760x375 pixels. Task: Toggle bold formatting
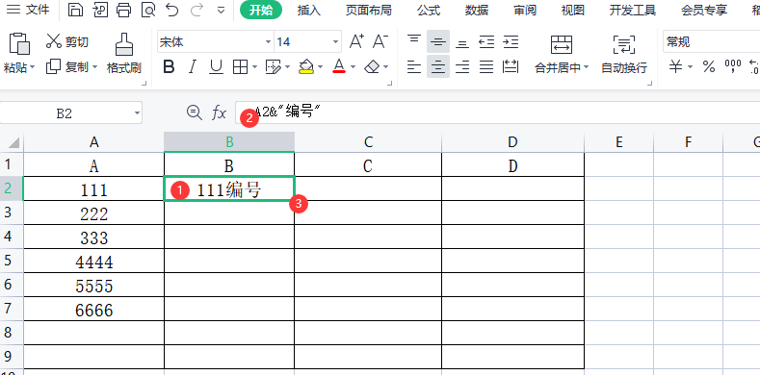(169, 66)
